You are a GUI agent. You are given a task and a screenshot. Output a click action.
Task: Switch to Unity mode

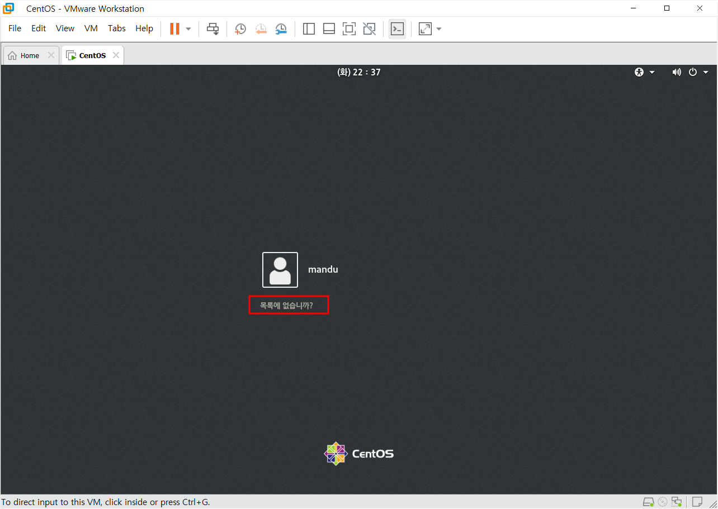[369, 28]
